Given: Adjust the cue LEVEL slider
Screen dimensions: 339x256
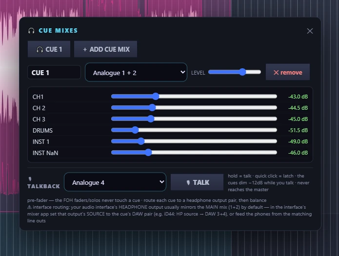Looking at the screenshot, I should [x=235, y=72].
